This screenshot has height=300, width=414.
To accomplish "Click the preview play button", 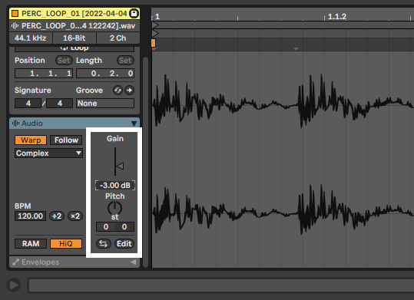I will 14,285.
